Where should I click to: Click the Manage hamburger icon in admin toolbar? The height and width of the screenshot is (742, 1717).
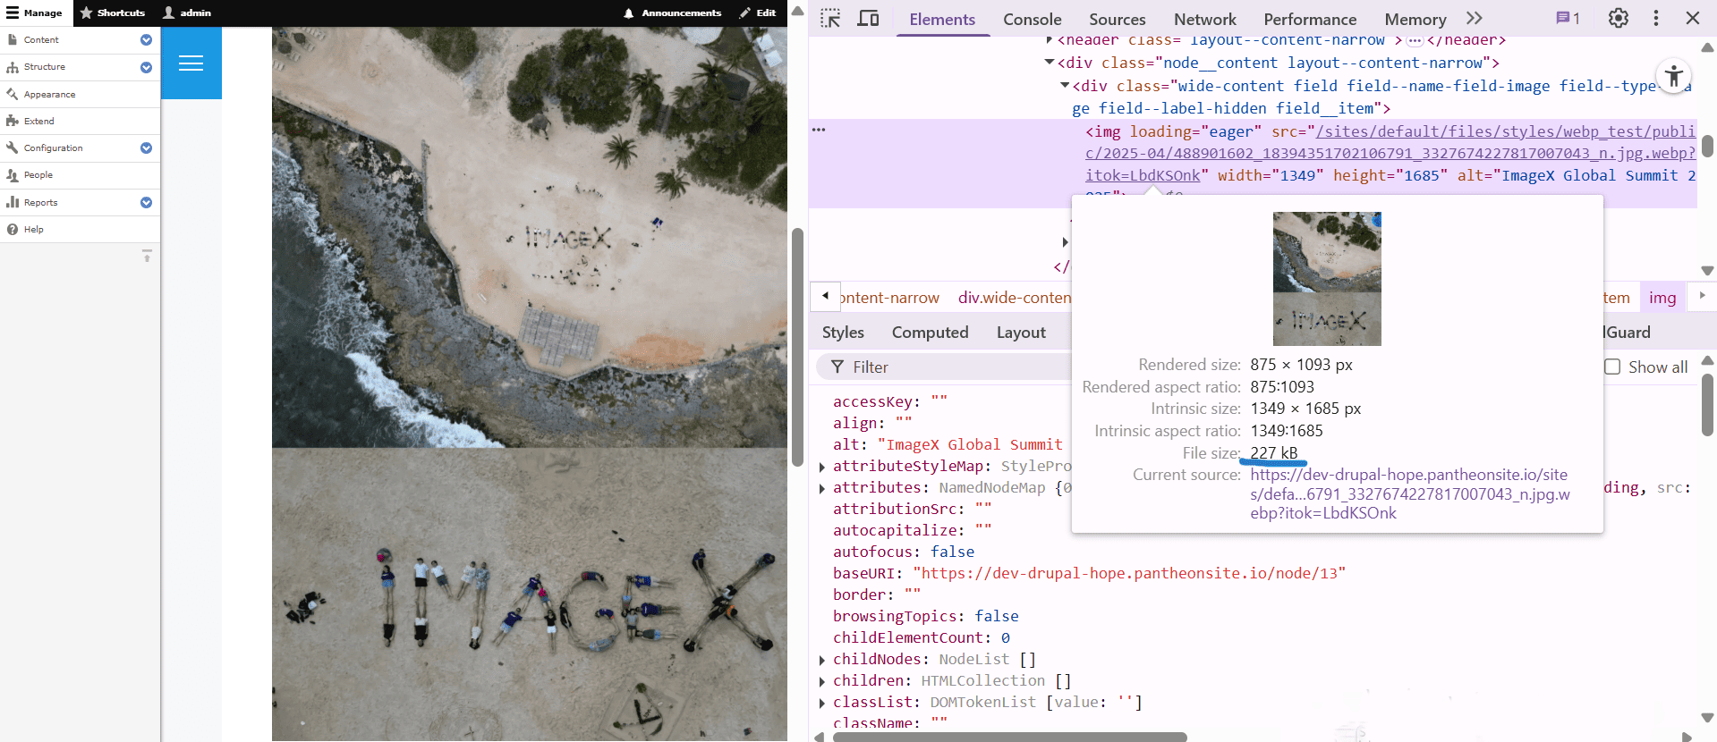13,13
